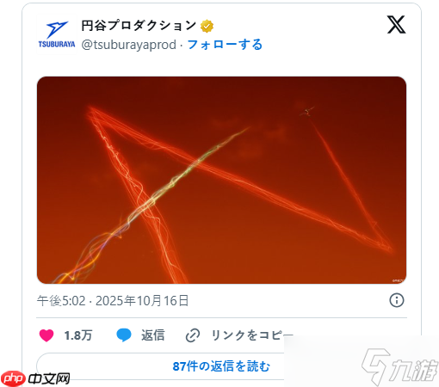Viewport: 439px width, 387px height.
Task: Click the X logo icon
Action: [396, 25]
